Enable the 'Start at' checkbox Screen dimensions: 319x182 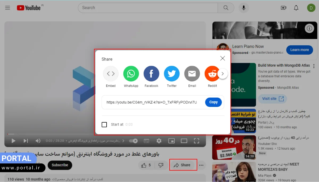(x=104, y=124)
